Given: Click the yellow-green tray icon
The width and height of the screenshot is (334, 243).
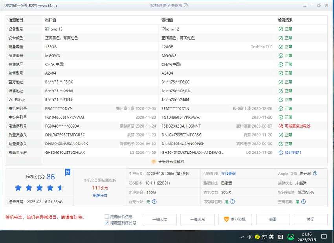Looking at the screenshot, I should click(257, 237).
